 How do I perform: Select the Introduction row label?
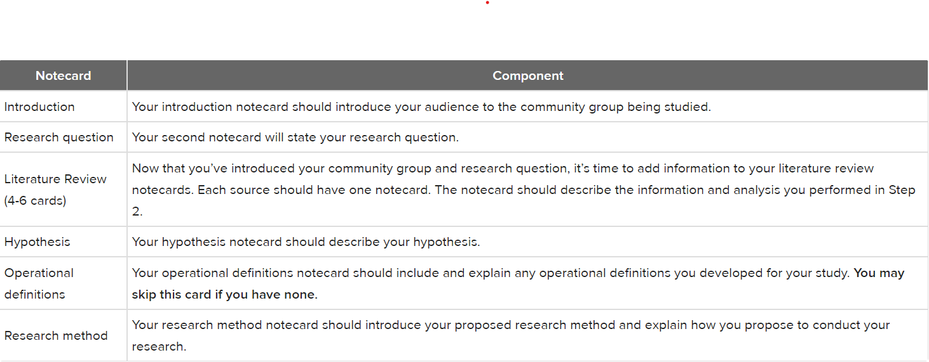pyautogui.click(x=39, y=107)
